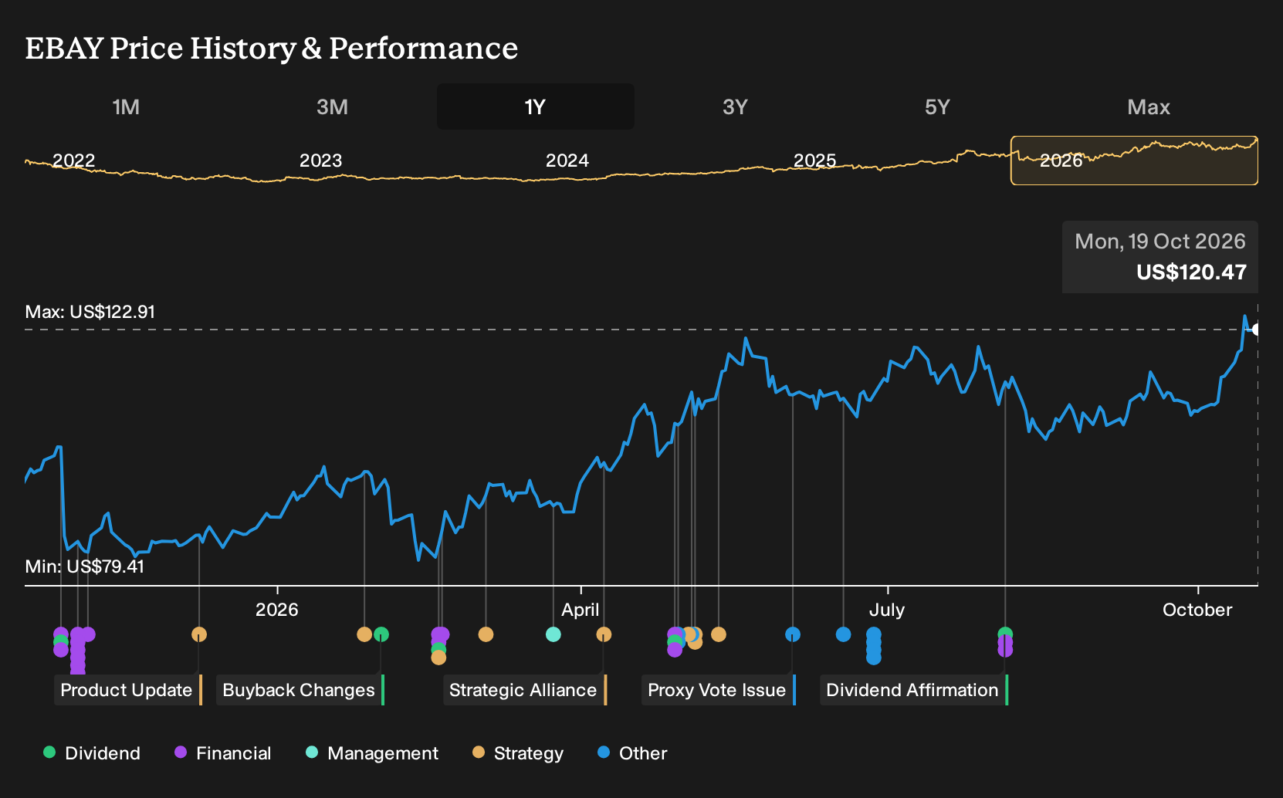Click orange Strategy marker above Product Update
The width and height of the screenshot is (1283, 798).
pos(199,634)
